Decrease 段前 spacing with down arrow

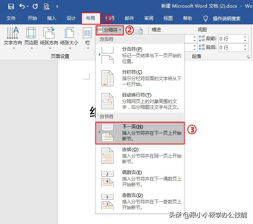click(x=245, y=40)
